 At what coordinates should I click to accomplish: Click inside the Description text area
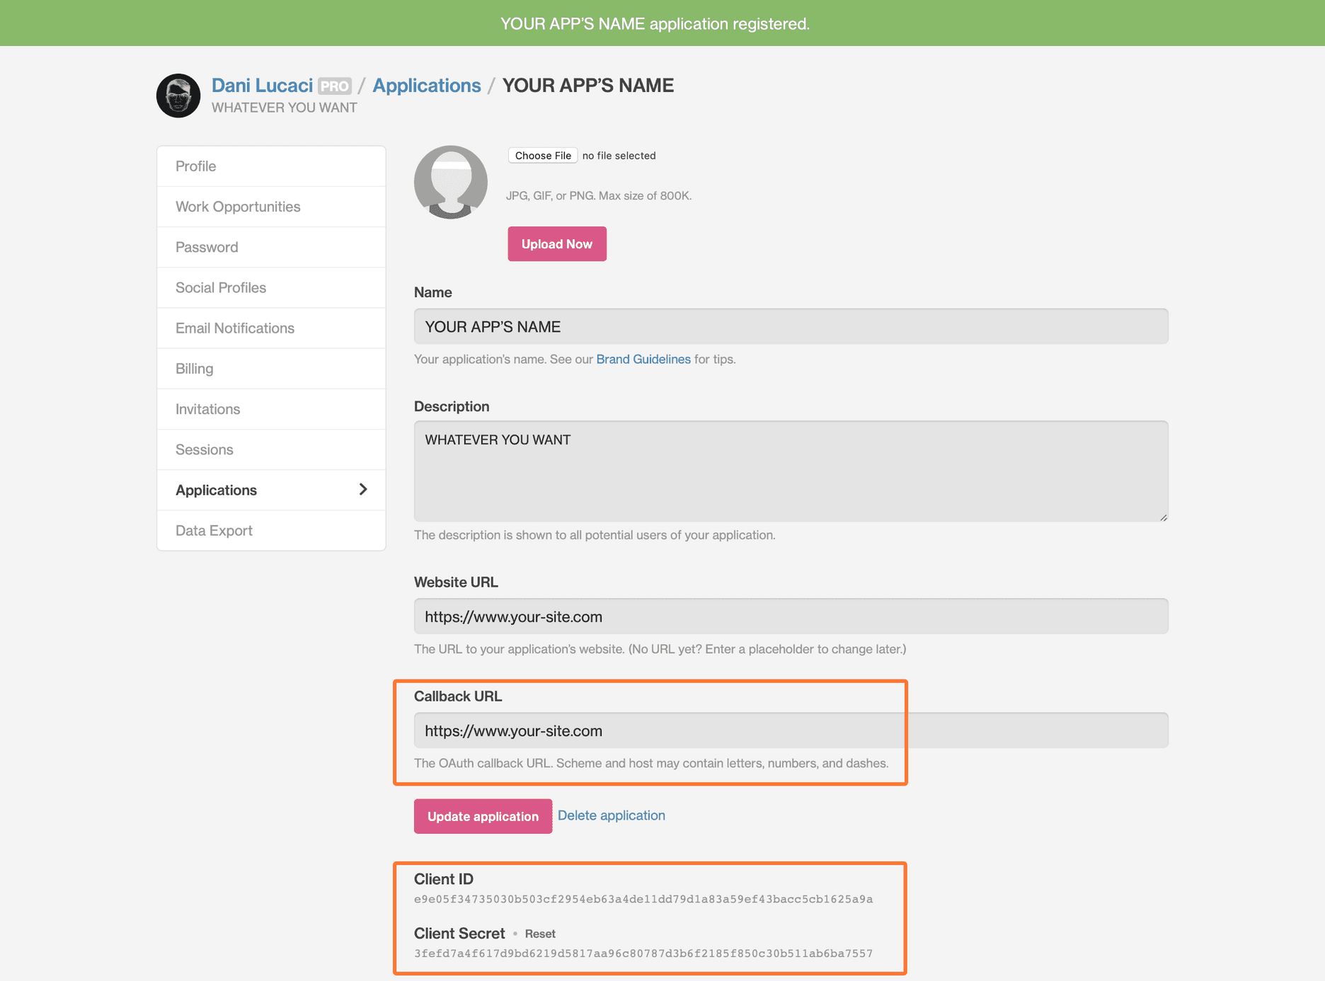pos(779,471)
